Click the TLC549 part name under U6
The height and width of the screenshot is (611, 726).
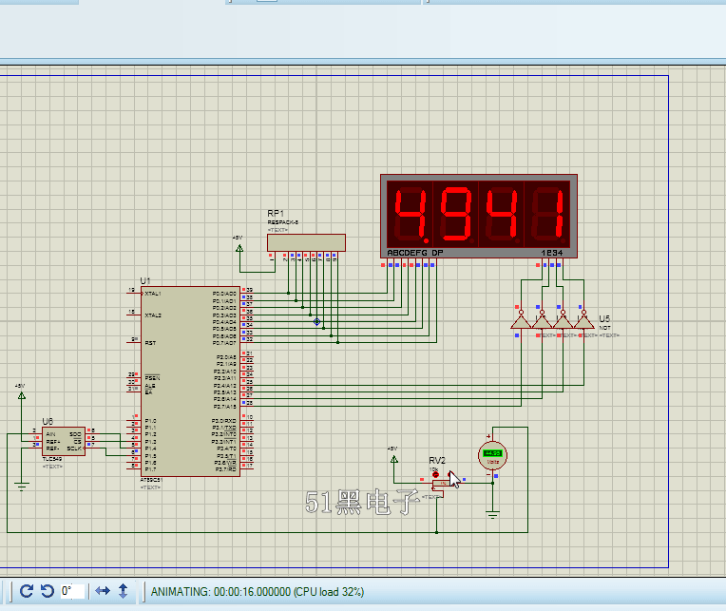pyautogui.click(x=52, y=459)
